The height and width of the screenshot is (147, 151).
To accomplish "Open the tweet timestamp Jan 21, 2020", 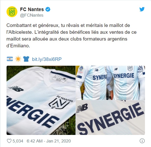I will click(x=59, y=141).
